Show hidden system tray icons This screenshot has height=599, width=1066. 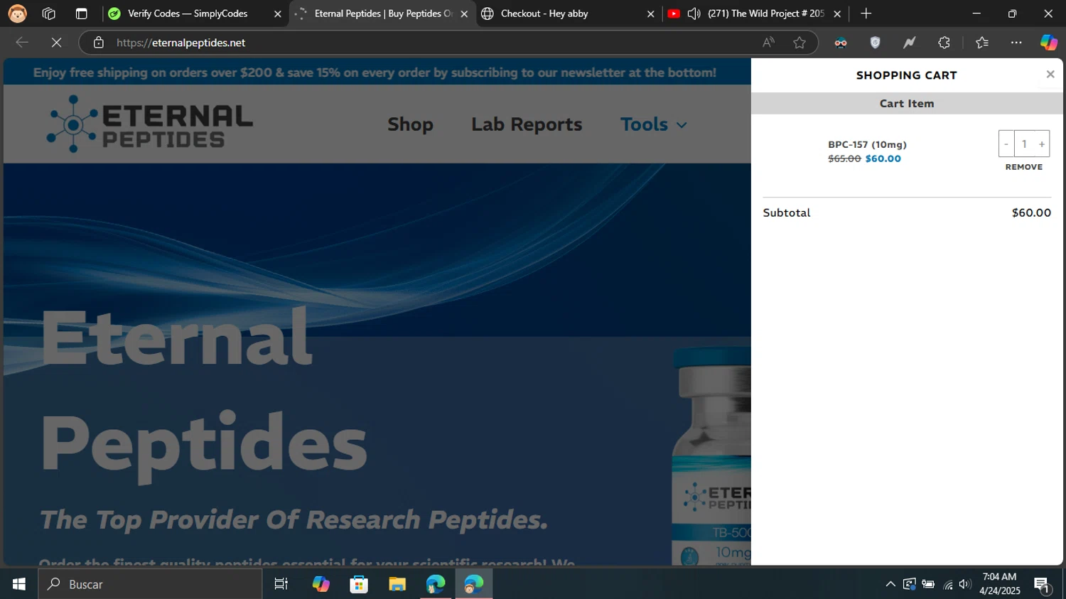[890, 584]
